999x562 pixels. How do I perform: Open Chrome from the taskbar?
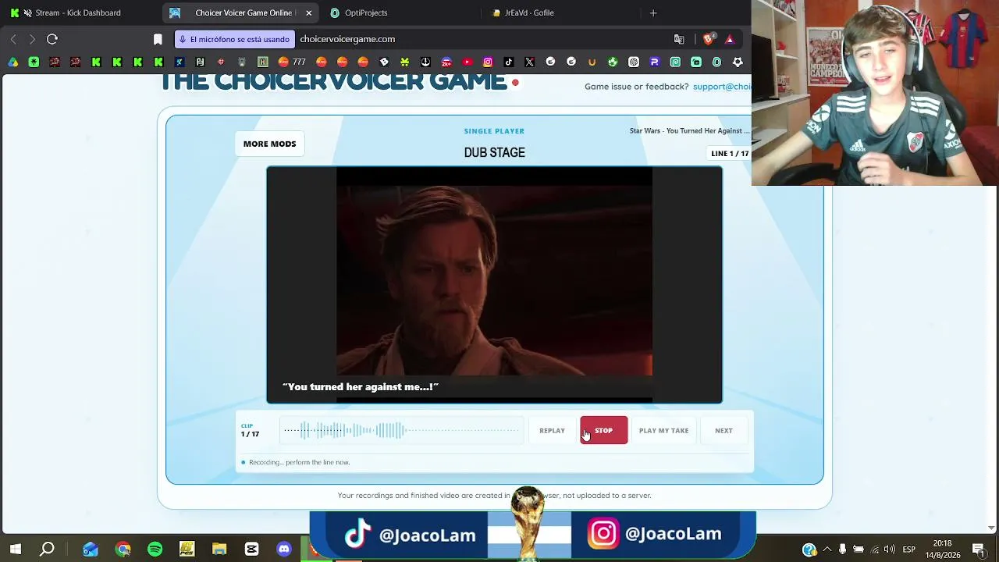pyautogui.click(x=123, y=550)
